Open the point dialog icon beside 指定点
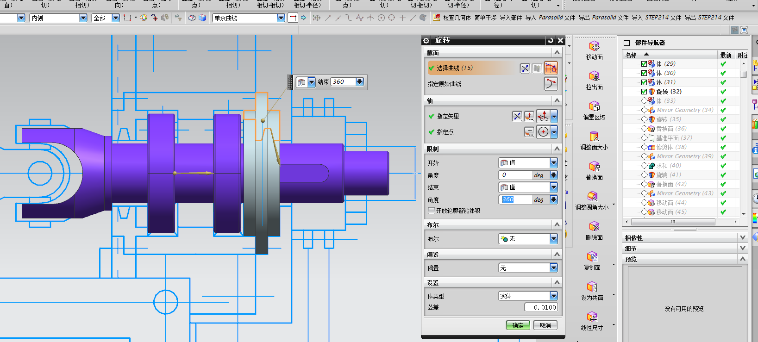The image size is (758, 342). 529,132
